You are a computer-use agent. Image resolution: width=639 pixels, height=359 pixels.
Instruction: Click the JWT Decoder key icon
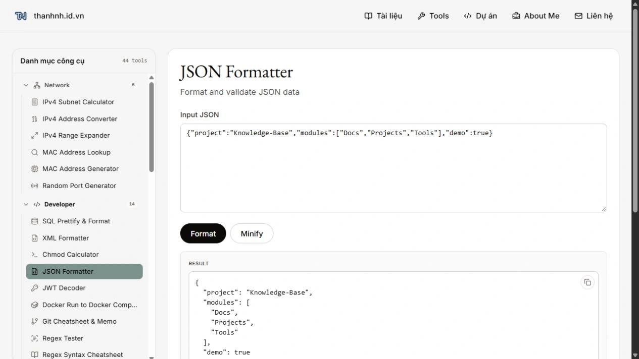(x=34, y=288)
